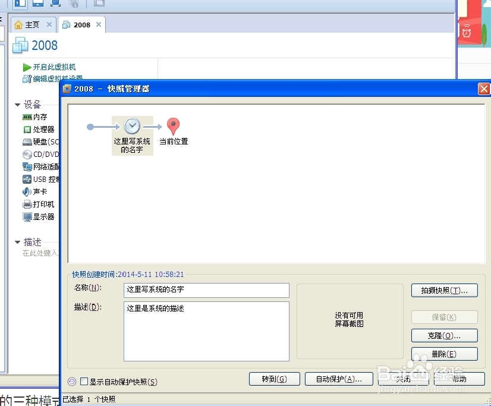Close the 主页 tab with its X
491x406 pixels.
pyautogui.click(x=49, y=24)
